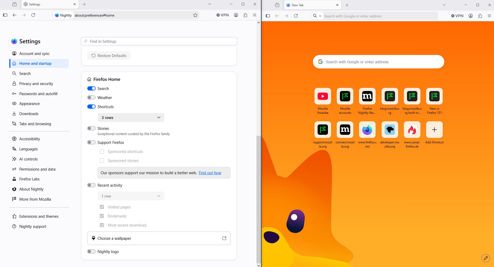Go to Privacy and security settings
494x267 pixels.
pos(36,84)
